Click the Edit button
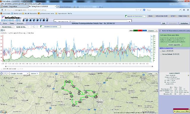This screenshot has width=190, height=114. tap(164, 23)
